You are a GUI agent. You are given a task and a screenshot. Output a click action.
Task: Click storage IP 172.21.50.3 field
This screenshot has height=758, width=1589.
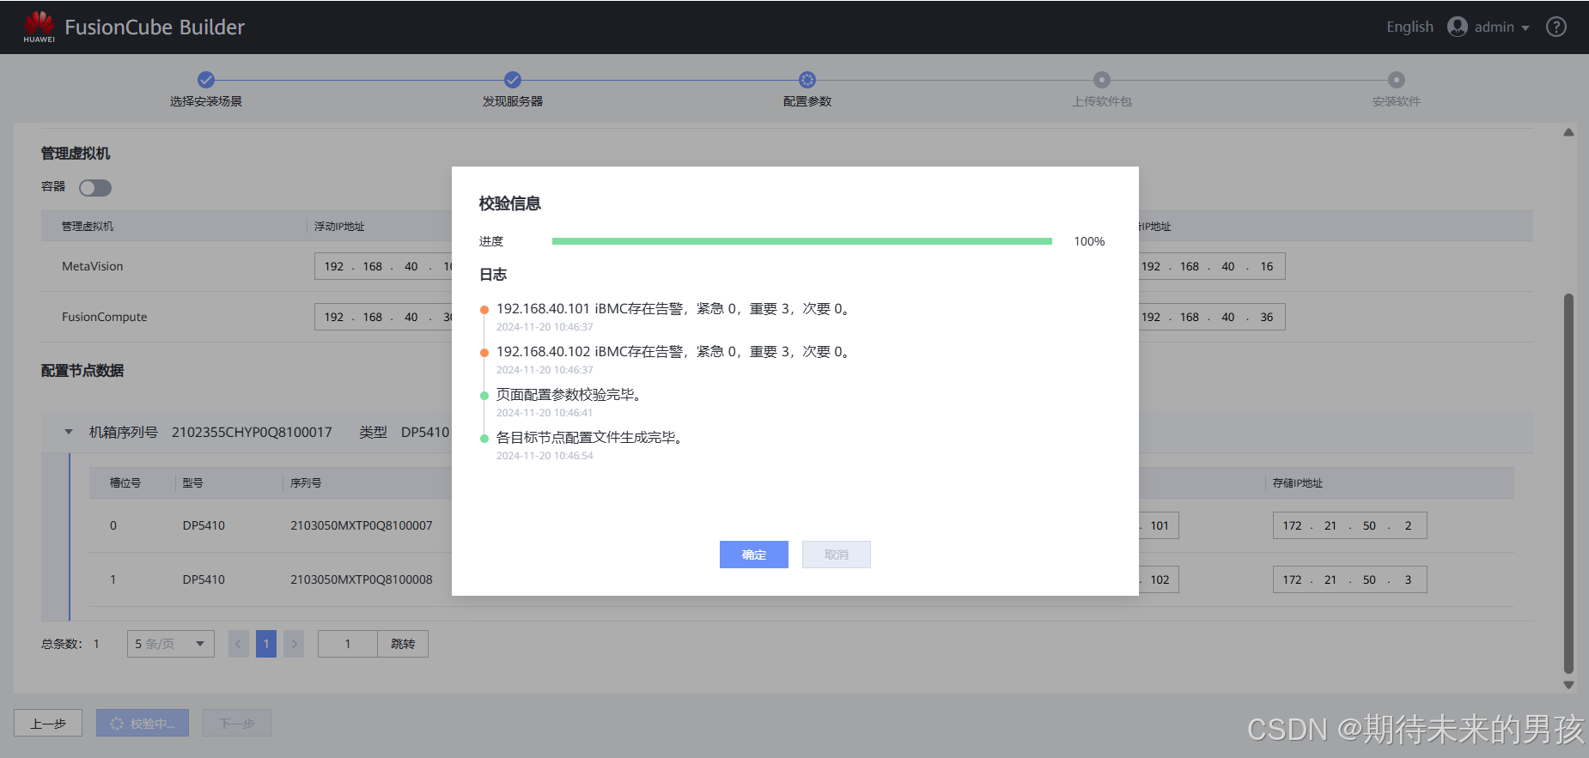1350,579
